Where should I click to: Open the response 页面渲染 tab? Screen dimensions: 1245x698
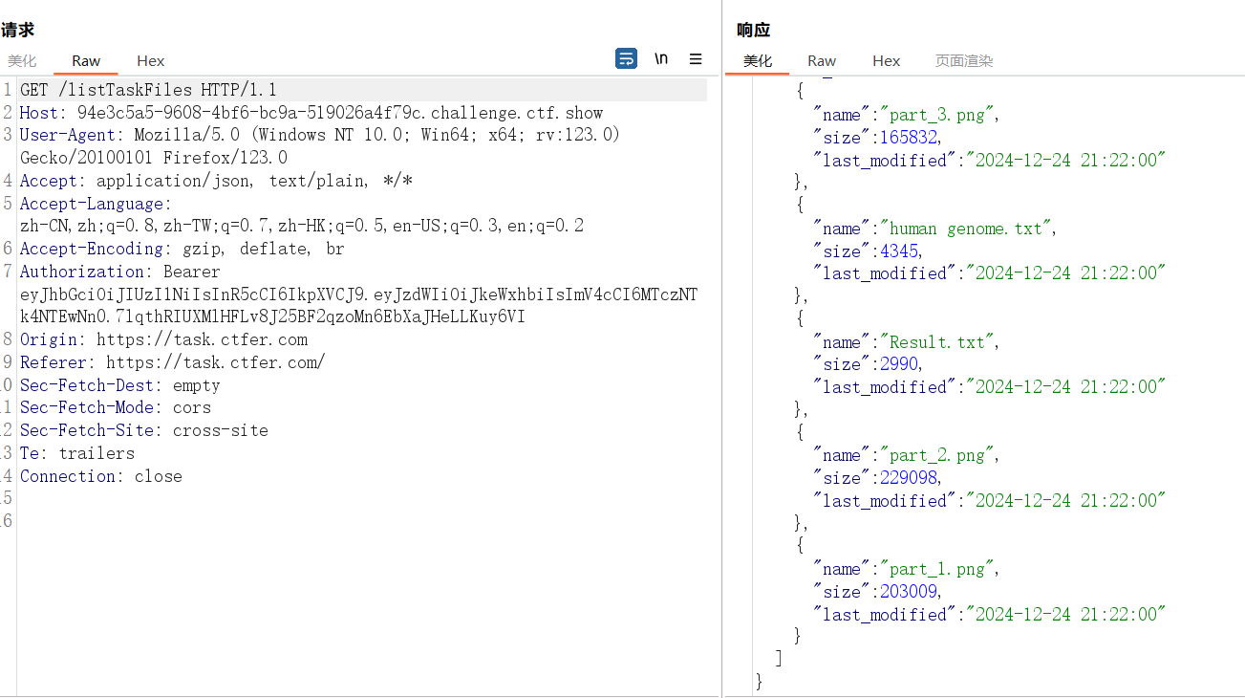[964, 60]
